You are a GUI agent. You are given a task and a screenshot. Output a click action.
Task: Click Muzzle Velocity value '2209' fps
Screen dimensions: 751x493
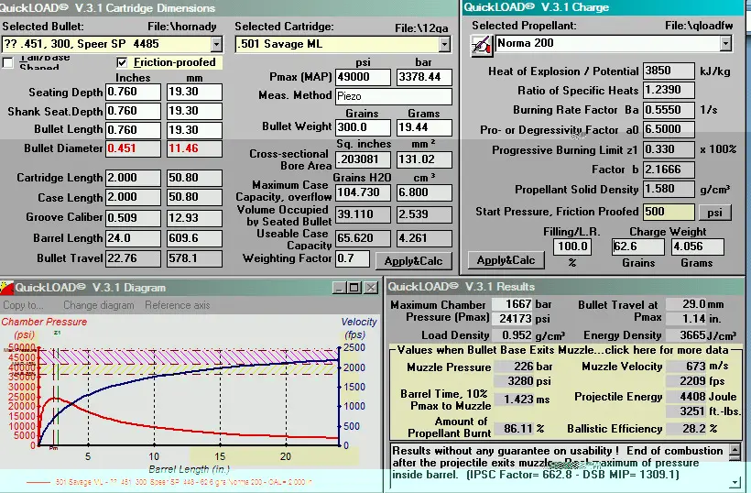686,381
